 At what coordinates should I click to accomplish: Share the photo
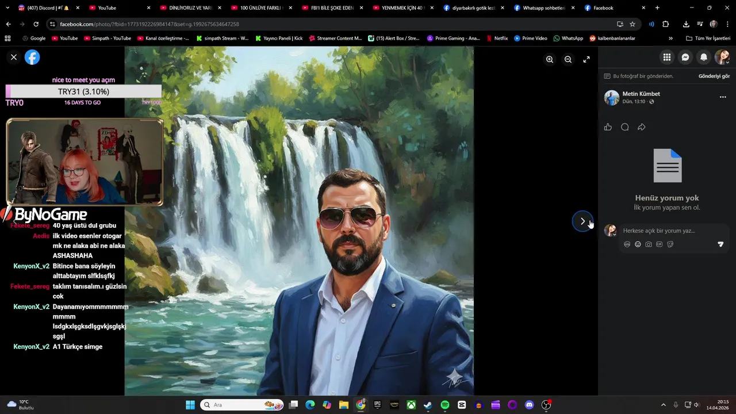(x=642, y=127)
